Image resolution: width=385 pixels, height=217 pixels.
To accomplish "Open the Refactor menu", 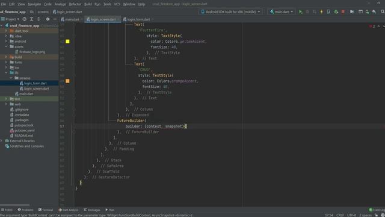I will click(75, 4).
